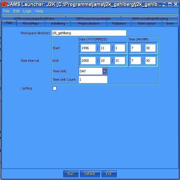
Task: Enable the Caching checkbox
Action: (55, 88)
